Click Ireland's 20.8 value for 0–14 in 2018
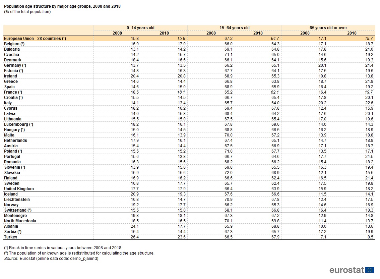Screen dimensions: 380x279 tap(182, 76)
